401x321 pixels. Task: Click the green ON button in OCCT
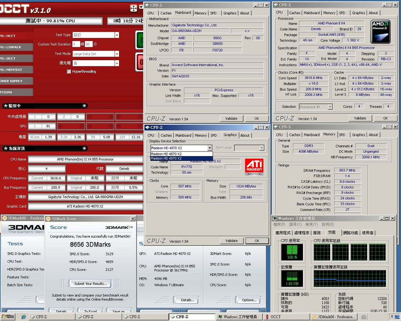tap(139, 40)
